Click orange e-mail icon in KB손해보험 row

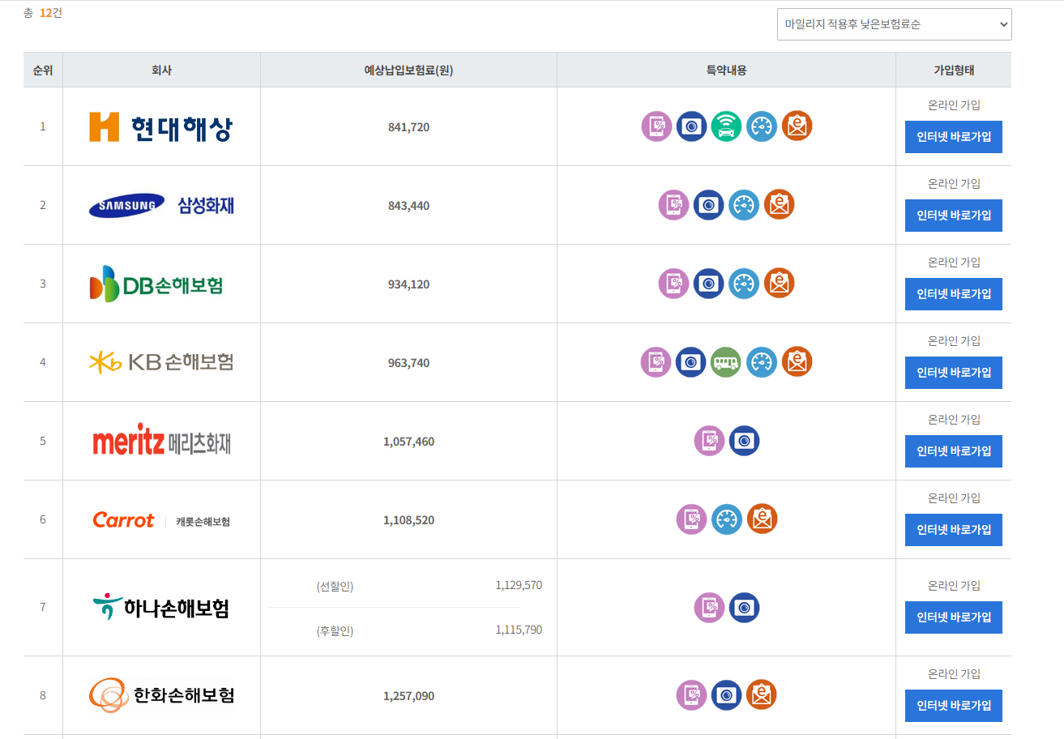797,361
